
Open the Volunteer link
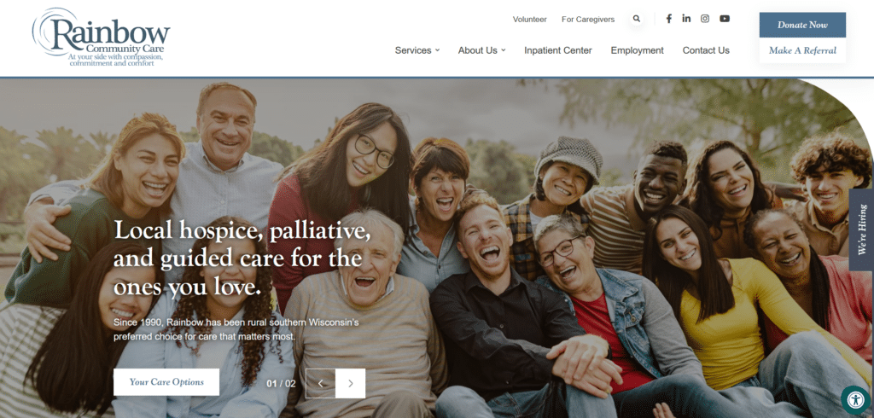tap(529, 19)
